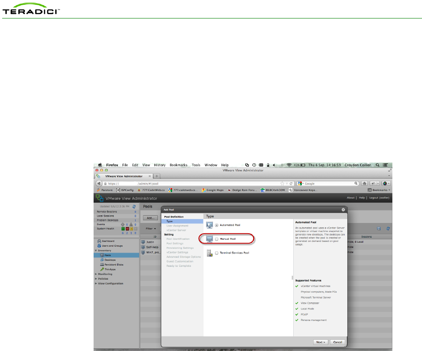Open the Google Maps bookmark
The image size is (422, 351).
coord(213,190)
